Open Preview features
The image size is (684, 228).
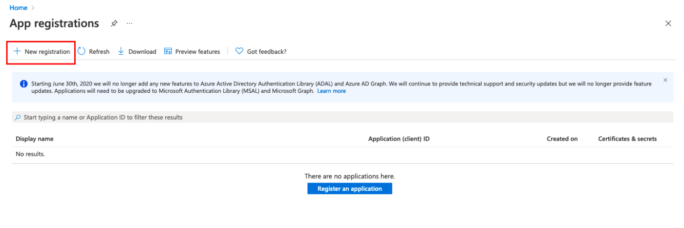[x=192, y=51]
